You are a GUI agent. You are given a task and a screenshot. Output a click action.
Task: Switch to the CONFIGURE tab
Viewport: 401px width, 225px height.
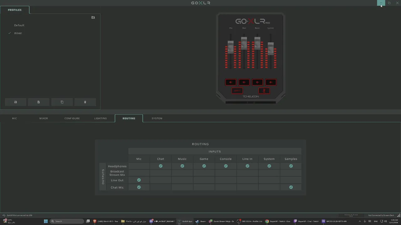click(72, 118)
